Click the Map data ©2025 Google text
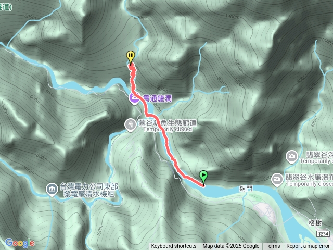Image resolution: width=333 pixels, height=250 pixels. tap(231, 246)
